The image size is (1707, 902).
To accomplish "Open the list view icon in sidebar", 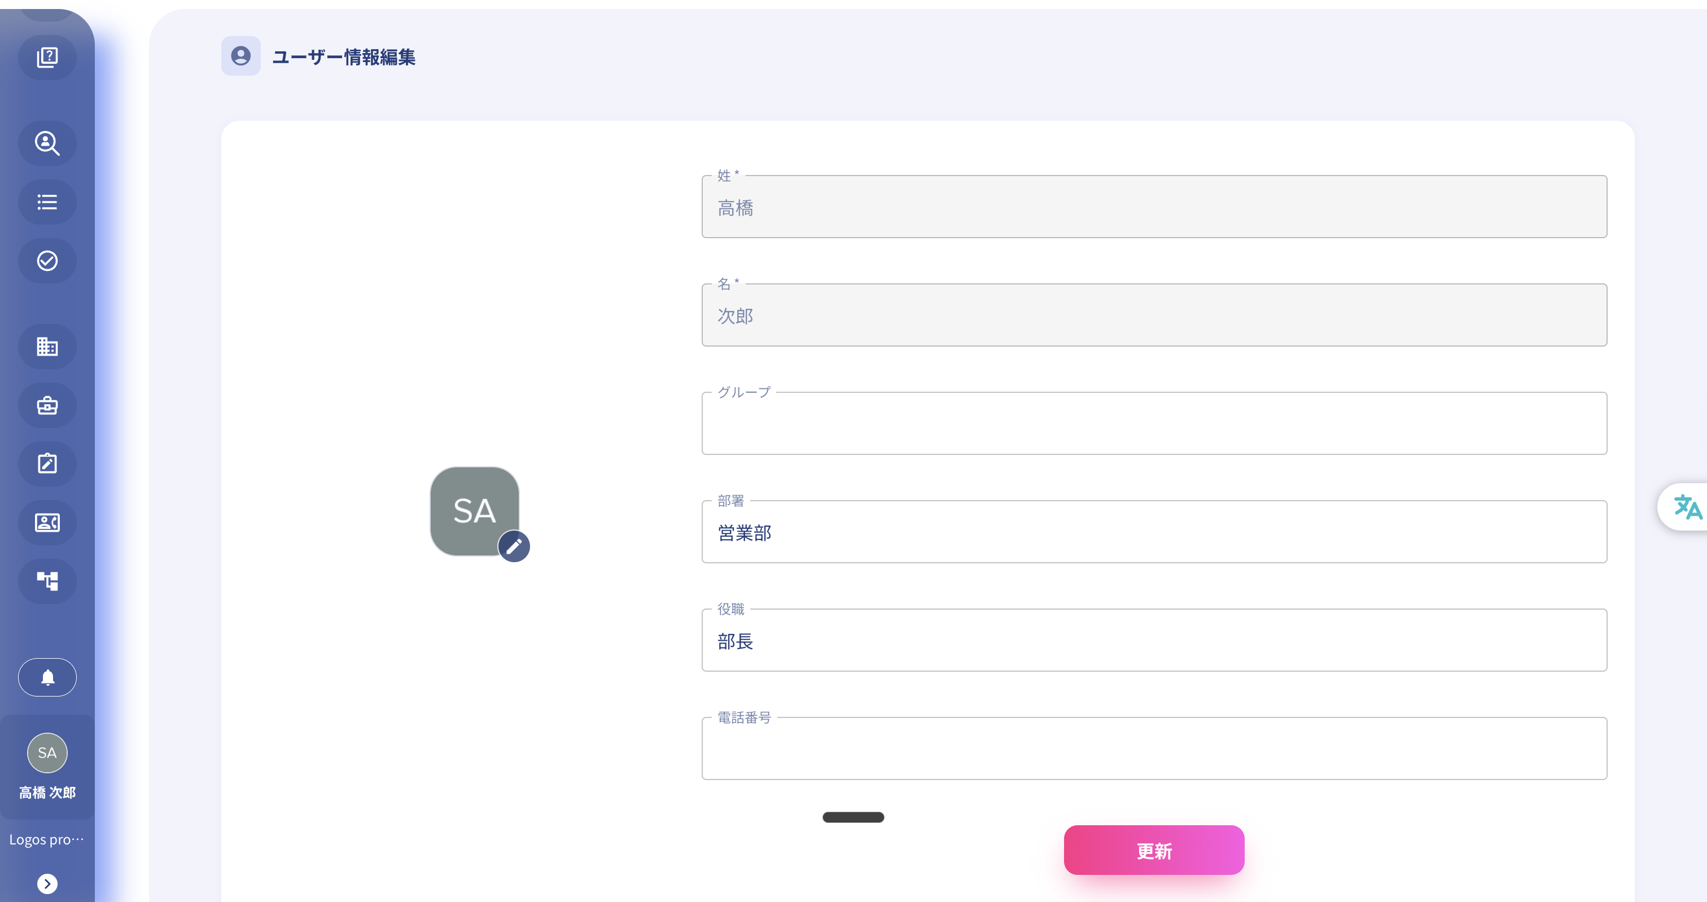I will pyautogui.click(x=47, y=202).
